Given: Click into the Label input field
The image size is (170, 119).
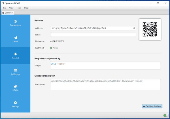Looking at the screenshot, I should [93, 35].
